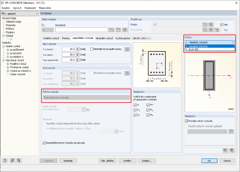This screenshot has height=172, width=240.
Task: Click the Storno button
Action: (227, 161)
